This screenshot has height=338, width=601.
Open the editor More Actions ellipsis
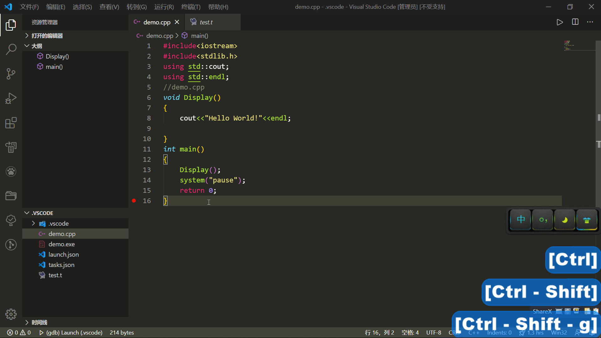[590, 22]
